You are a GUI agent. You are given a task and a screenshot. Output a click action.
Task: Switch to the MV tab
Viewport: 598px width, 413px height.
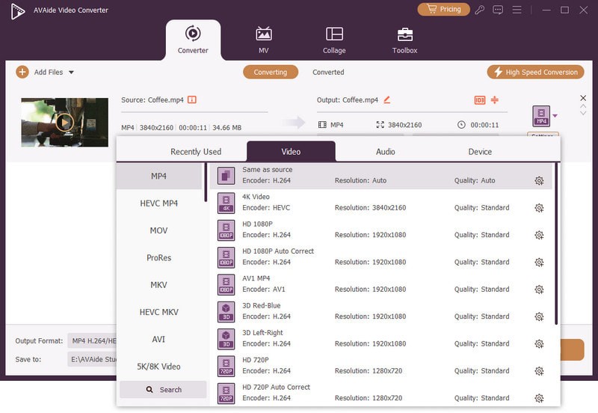[264, 40]
